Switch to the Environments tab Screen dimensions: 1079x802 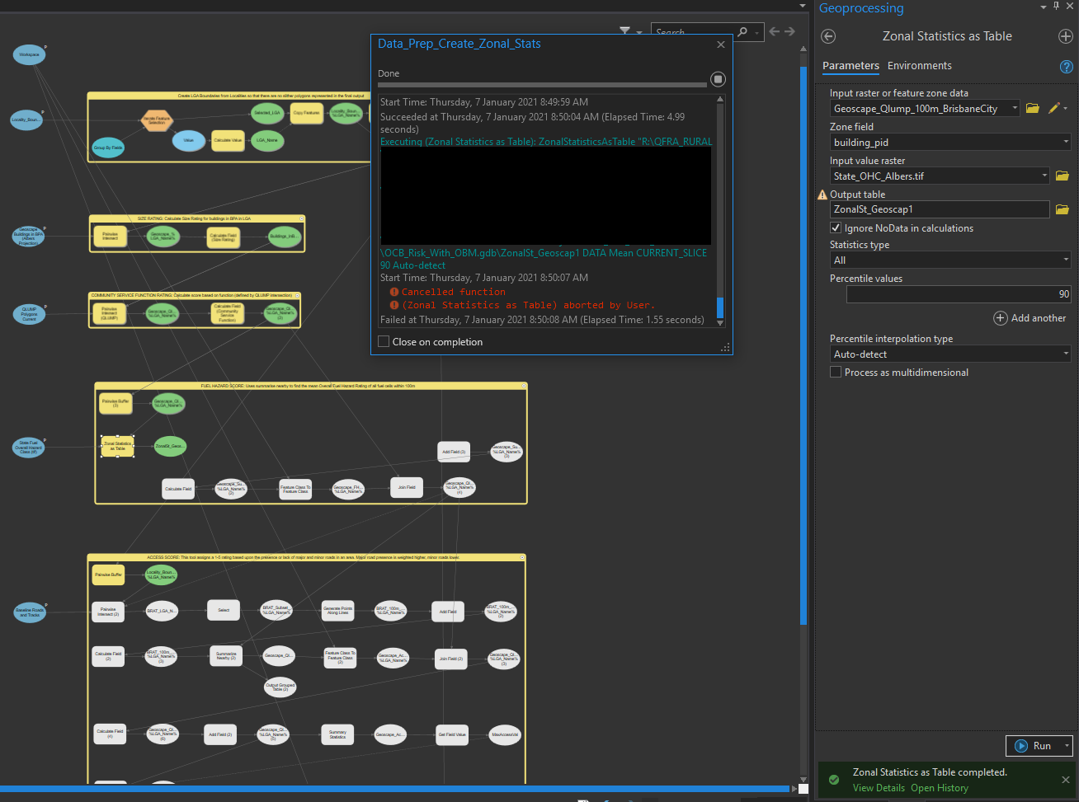point(919,66)
